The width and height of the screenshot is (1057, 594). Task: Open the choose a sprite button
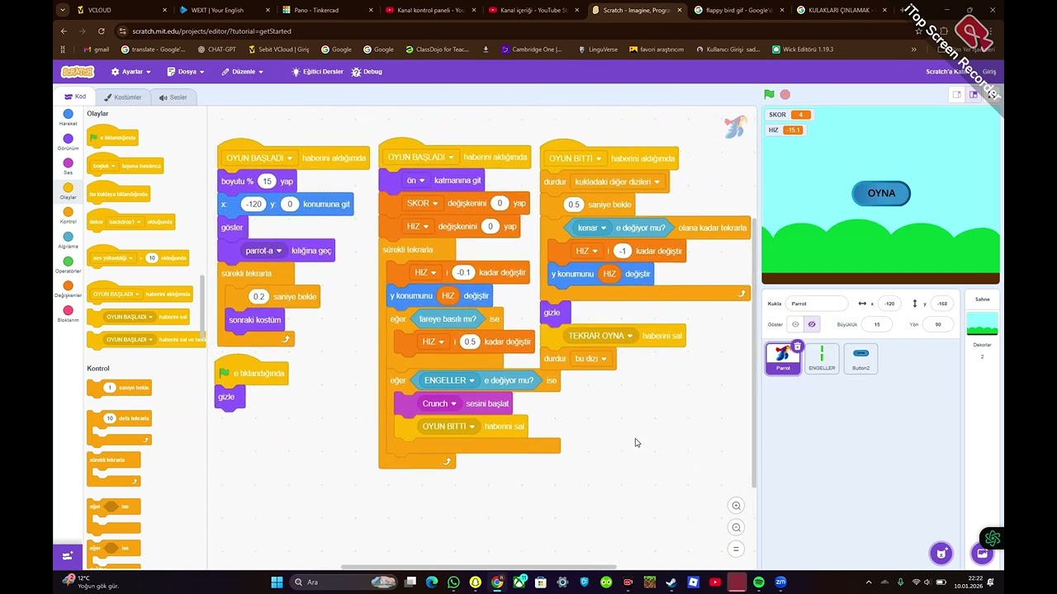click(x=941, y=554)
